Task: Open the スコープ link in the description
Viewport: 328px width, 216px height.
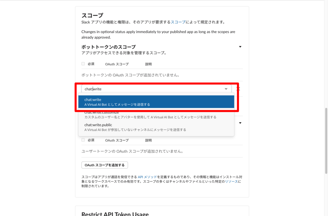Action: [177, 22]
